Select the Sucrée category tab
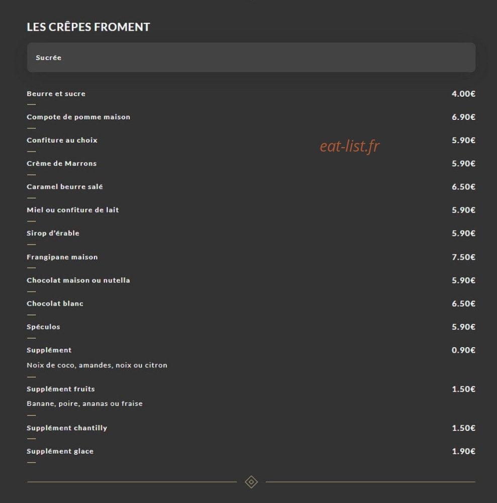 pos(251,57)
